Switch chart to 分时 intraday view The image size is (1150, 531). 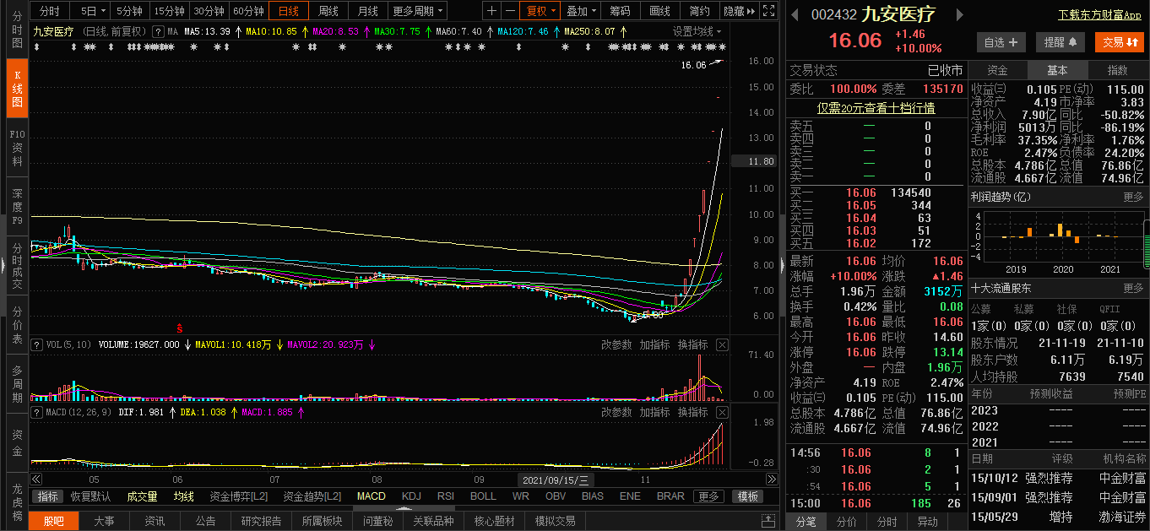pos(50,11)
